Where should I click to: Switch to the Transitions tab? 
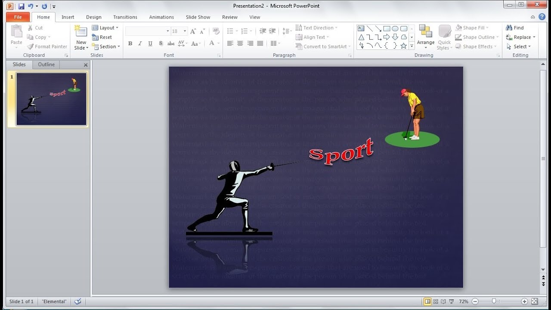click(x=125, y=17)
